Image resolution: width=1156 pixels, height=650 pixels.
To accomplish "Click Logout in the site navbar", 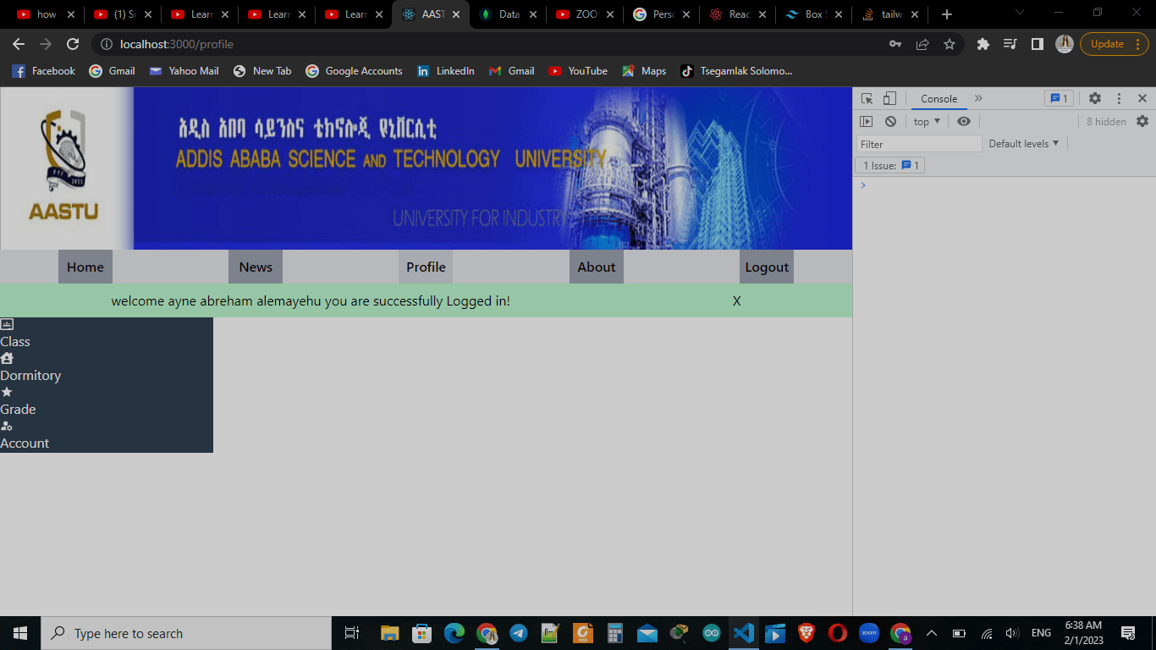I will (x=767, y=267).
